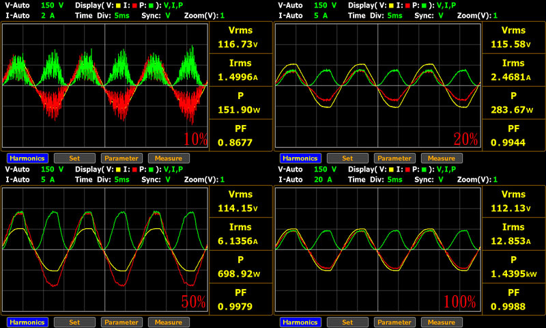Select Irms reading 6.1356A

coord(238,241)
